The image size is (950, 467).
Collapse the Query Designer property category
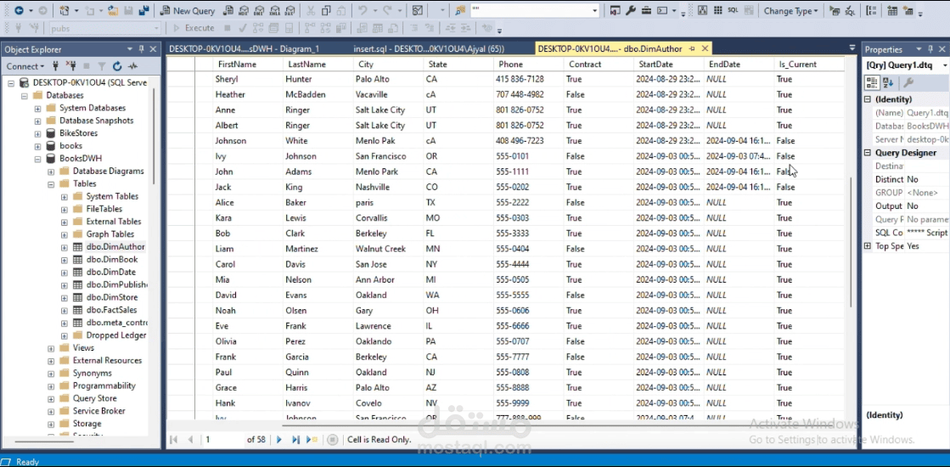(867, 153)
